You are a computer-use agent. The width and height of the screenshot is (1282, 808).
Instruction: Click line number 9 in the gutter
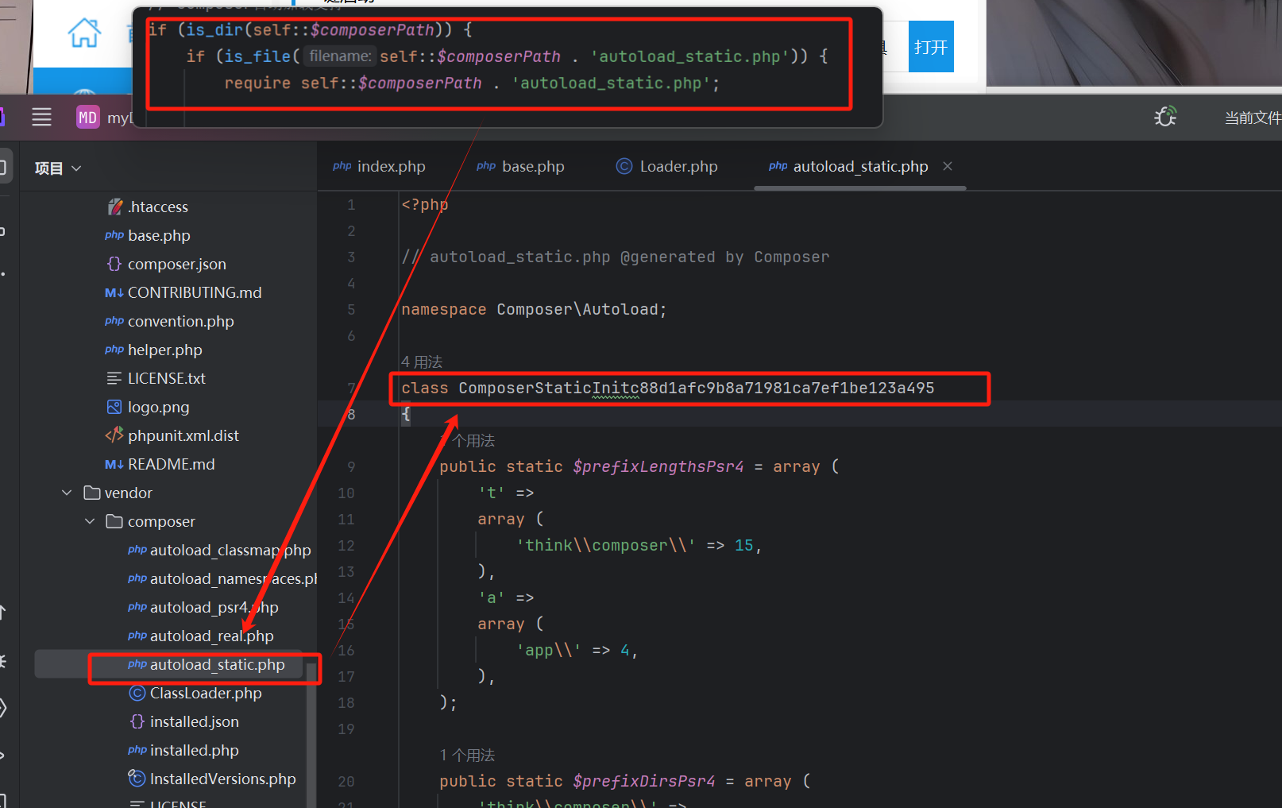(x=351, y=467)
